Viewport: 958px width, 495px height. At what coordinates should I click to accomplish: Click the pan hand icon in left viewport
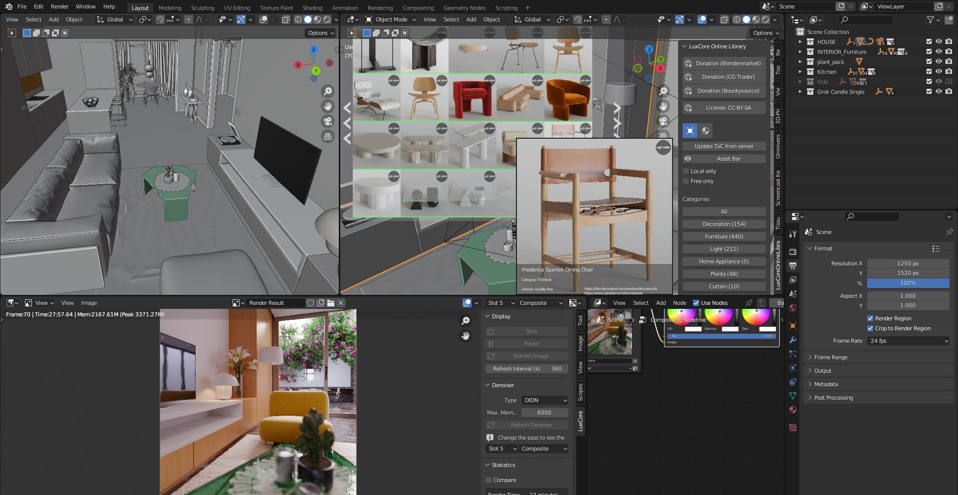(328, 106)
